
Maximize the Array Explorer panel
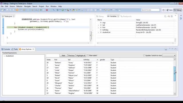[x=175, y=49]
